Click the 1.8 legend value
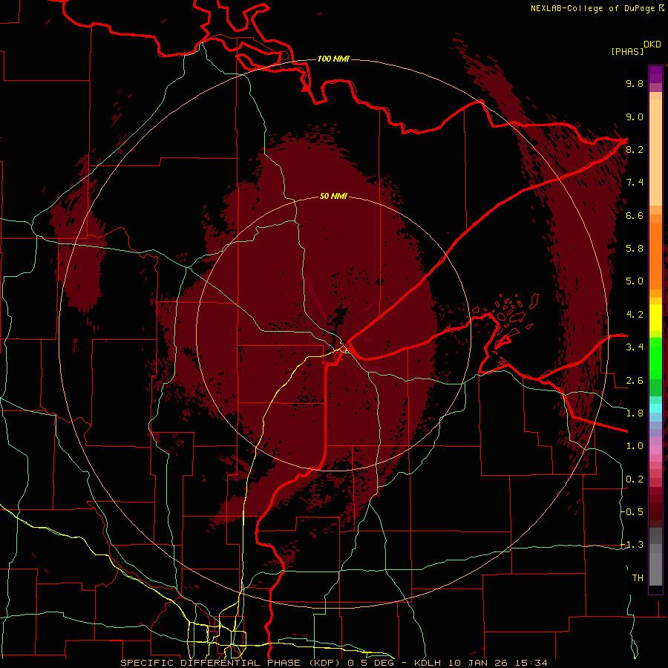The image size is (668, 668). tap(635, 413)
